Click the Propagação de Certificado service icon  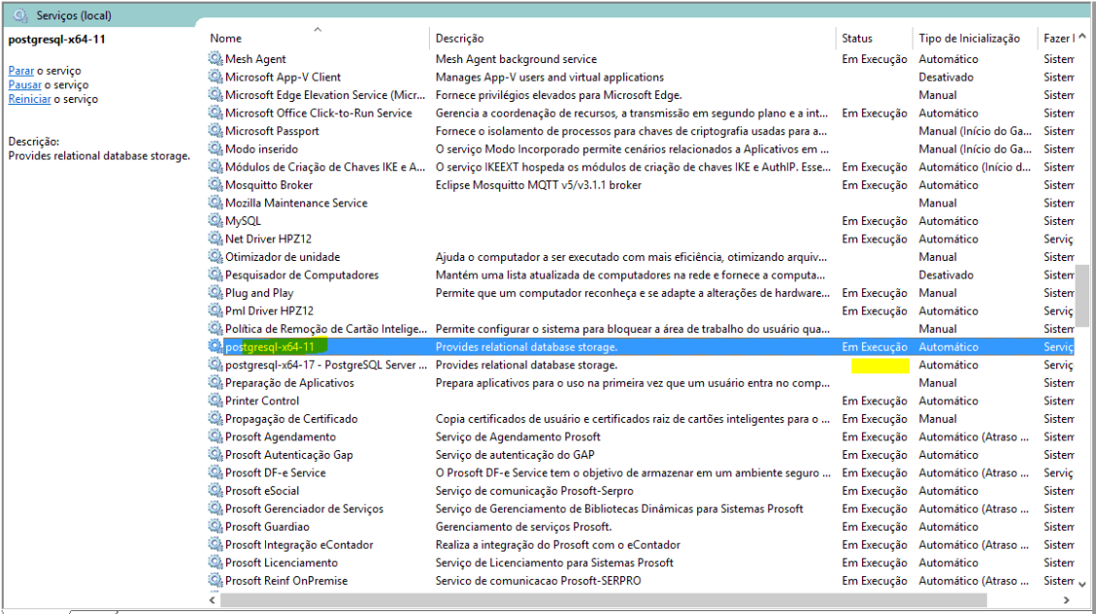tap(216, 418)
